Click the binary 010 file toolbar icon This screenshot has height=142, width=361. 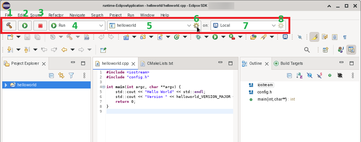point(87,37)
